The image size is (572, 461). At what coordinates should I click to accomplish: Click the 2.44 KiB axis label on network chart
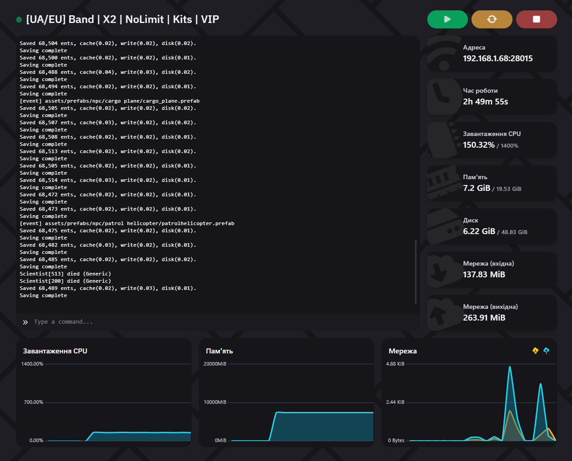pyautogui.click(x=395, y=402)
